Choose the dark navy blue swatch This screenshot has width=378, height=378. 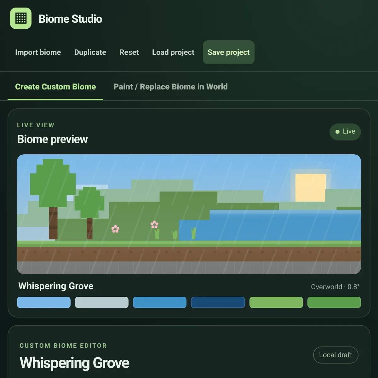point(218,302)
